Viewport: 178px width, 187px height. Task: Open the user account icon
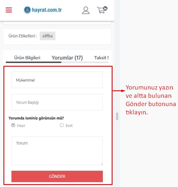click(86, 10)
